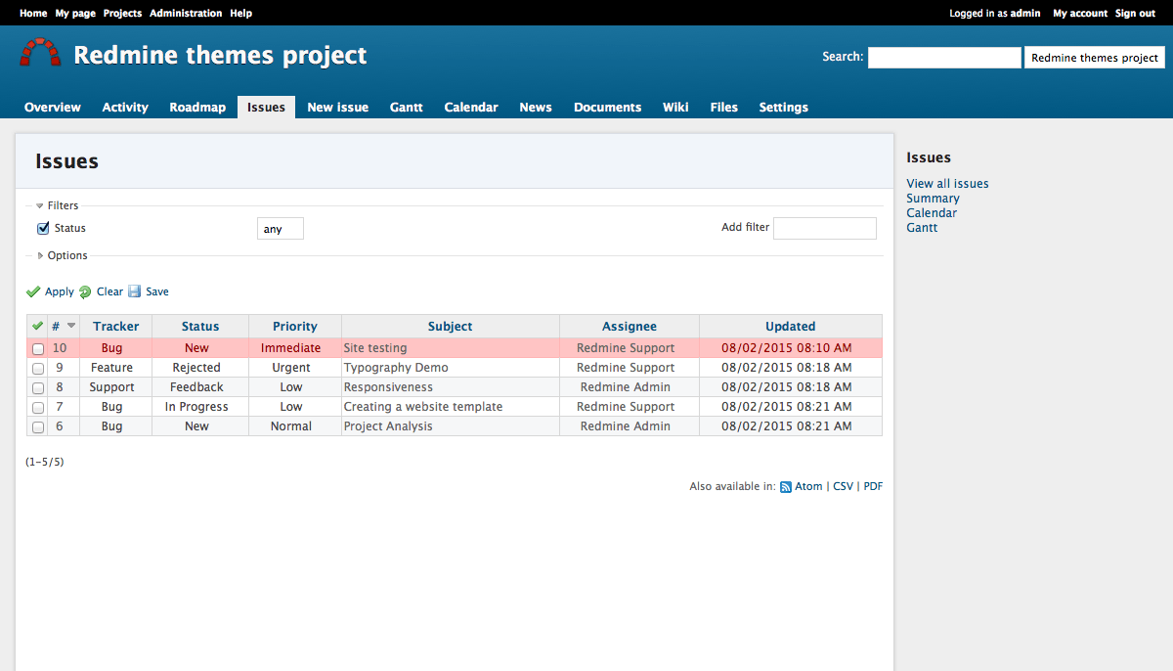Open the Settings tab
The width and height of the screenshot is (1173, 671).
(x=784, y=108)
